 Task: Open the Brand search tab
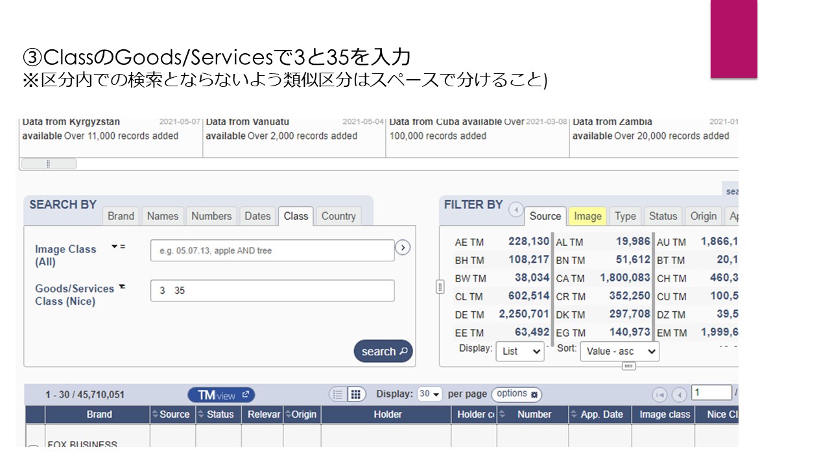121,216
